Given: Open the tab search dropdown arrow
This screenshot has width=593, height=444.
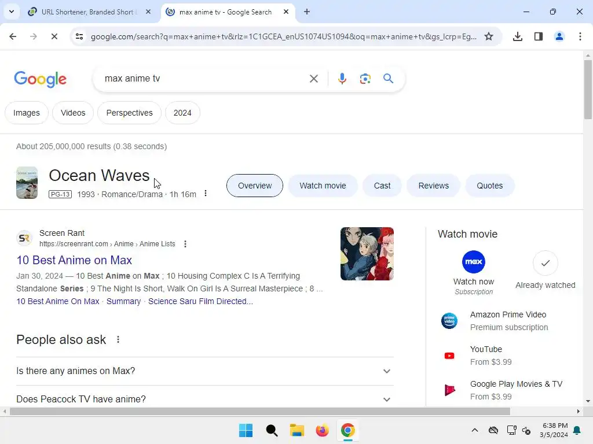Looking at the screenshot, I should point(12,12).
